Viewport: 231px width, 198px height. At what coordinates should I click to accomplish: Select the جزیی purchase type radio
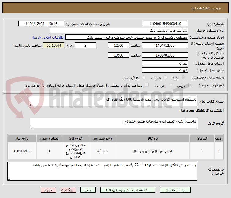pos(190,85)
